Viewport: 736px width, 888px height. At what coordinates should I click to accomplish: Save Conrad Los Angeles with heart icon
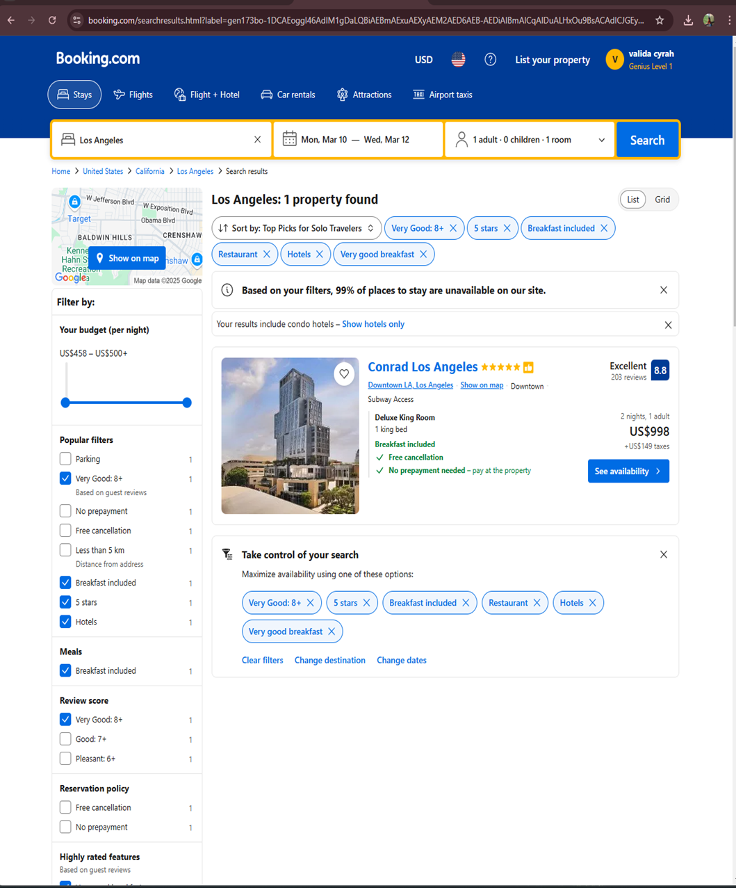pos(344,373)
